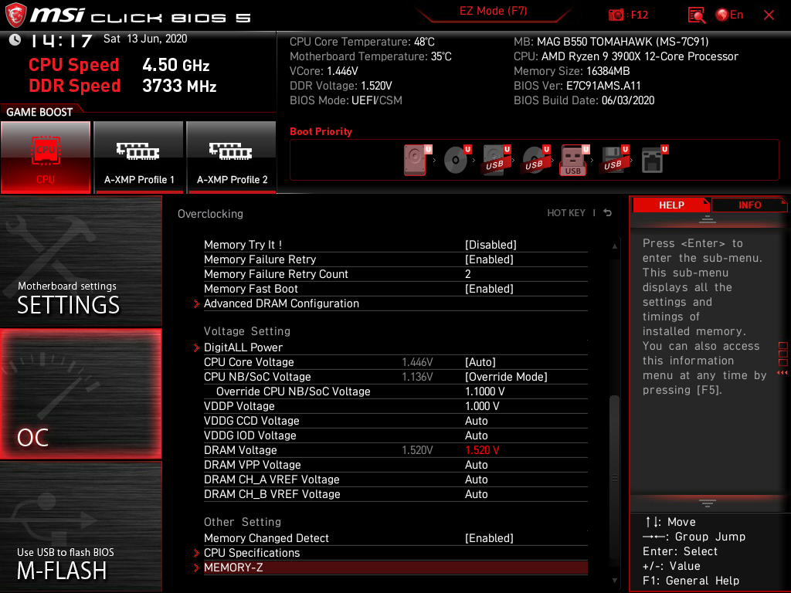
Task: Click the help panel bottom grip handle
Action: 708,503
